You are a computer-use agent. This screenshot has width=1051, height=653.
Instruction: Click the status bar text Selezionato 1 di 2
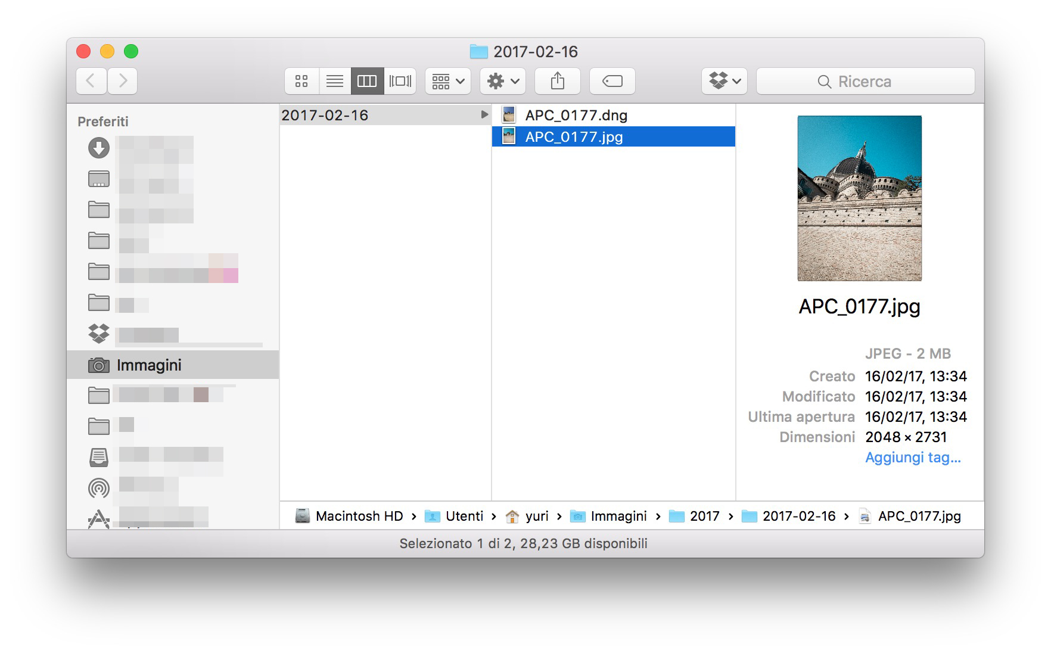click(x=455, y=543)
